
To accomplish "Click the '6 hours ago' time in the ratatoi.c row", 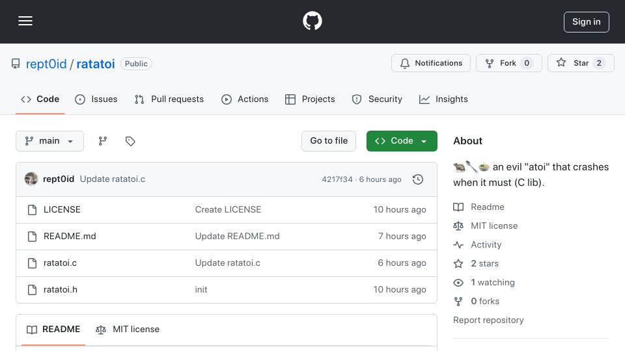I will tap(402, 263).
